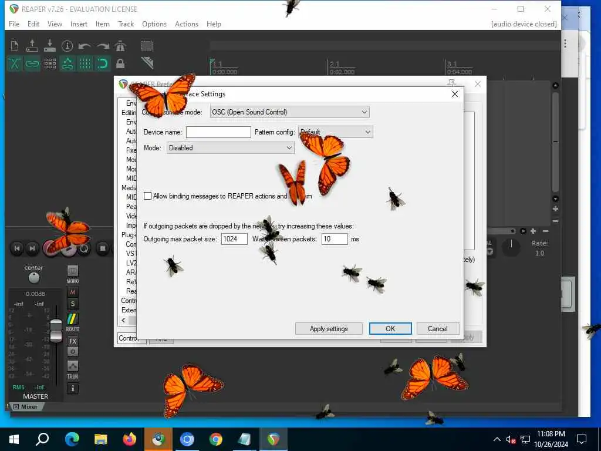The image size is (601, 451).
Task: Adjust the master center pan knob
Action: coord(33,277)
